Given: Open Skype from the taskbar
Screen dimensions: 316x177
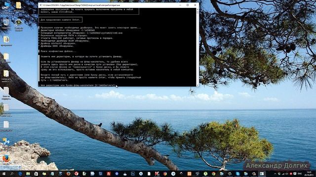Looking at the screenshot, I should point(238,174).
